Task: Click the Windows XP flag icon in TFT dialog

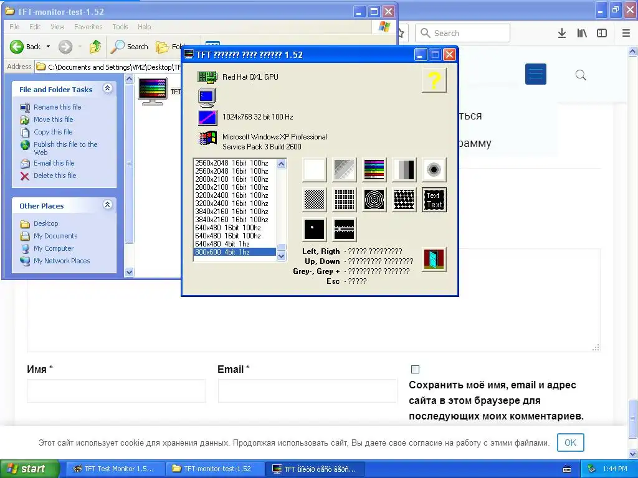Action: pyautogui.click(x=207, y=138)
